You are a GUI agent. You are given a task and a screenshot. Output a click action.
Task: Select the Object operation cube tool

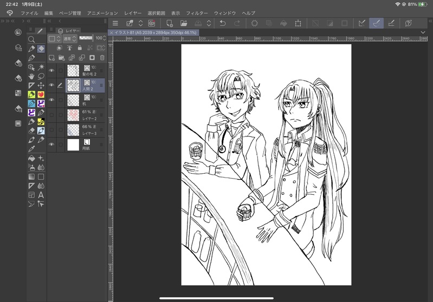tap(31, 67)
